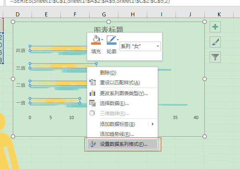Click the chart's right-middle resize handle
This screenshot has width=240, height=169.
tap(204, 79)
